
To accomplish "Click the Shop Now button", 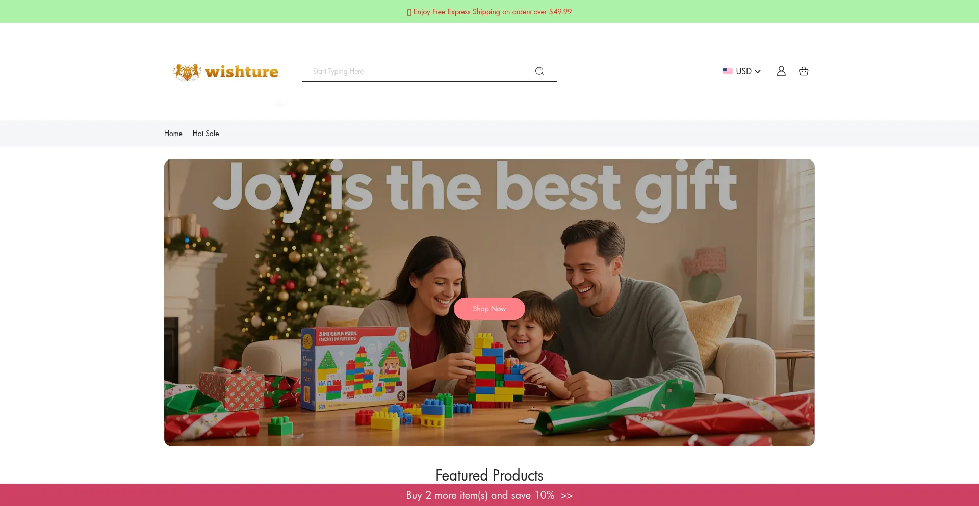I will tap(489, 309).
